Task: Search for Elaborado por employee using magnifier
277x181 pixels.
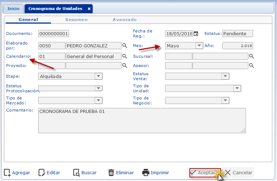Action: click(125, 46)
